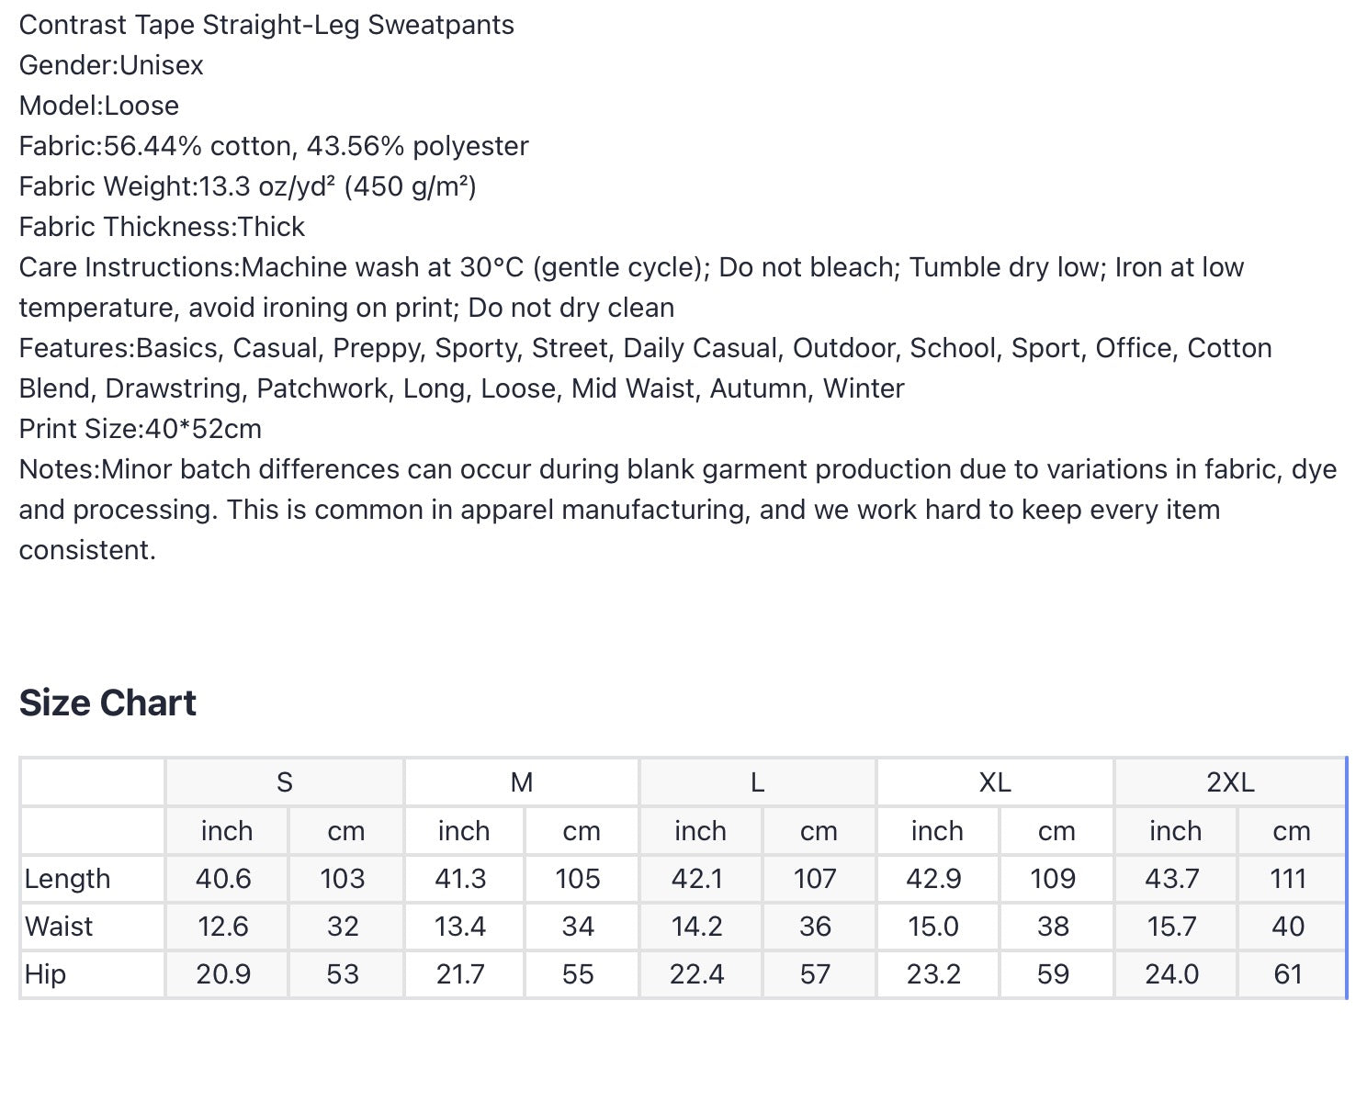This screenshot has width=1367, height=1113.
Task: Click the Gender:Unisex line
Action: pos(111,65)
